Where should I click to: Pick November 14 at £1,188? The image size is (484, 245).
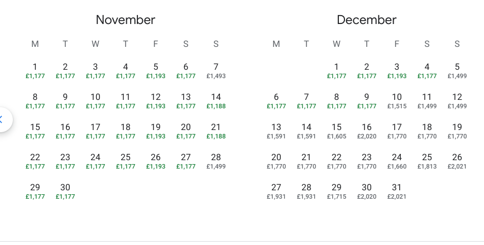tap(216, 101)
